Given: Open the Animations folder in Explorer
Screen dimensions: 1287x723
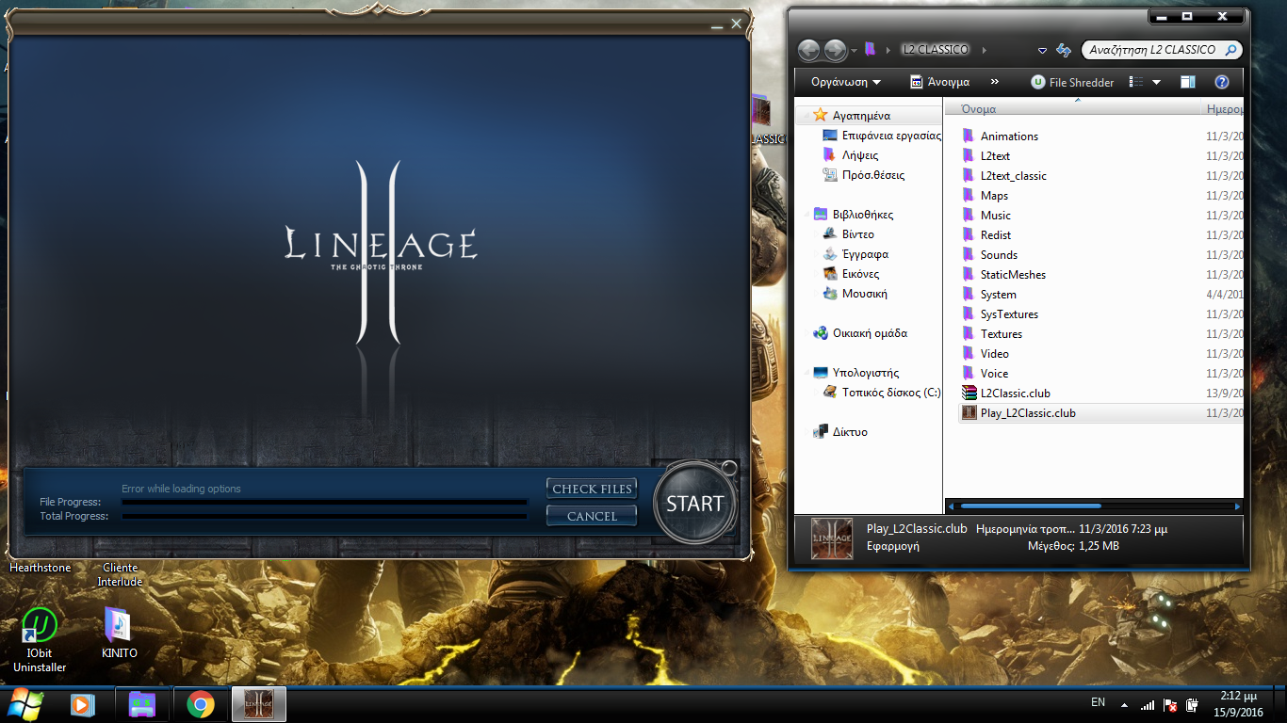Looking at the screenshot, I should tap(1009, 136).
